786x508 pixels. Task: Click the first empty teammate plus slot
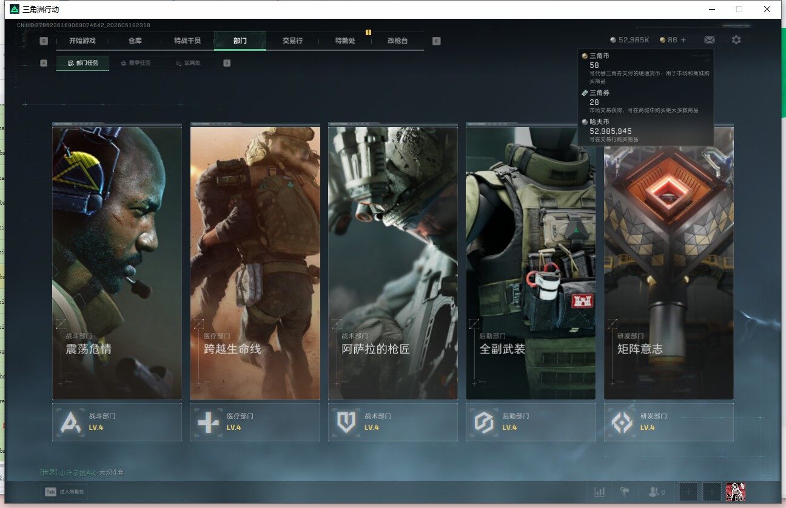[688, 492]
